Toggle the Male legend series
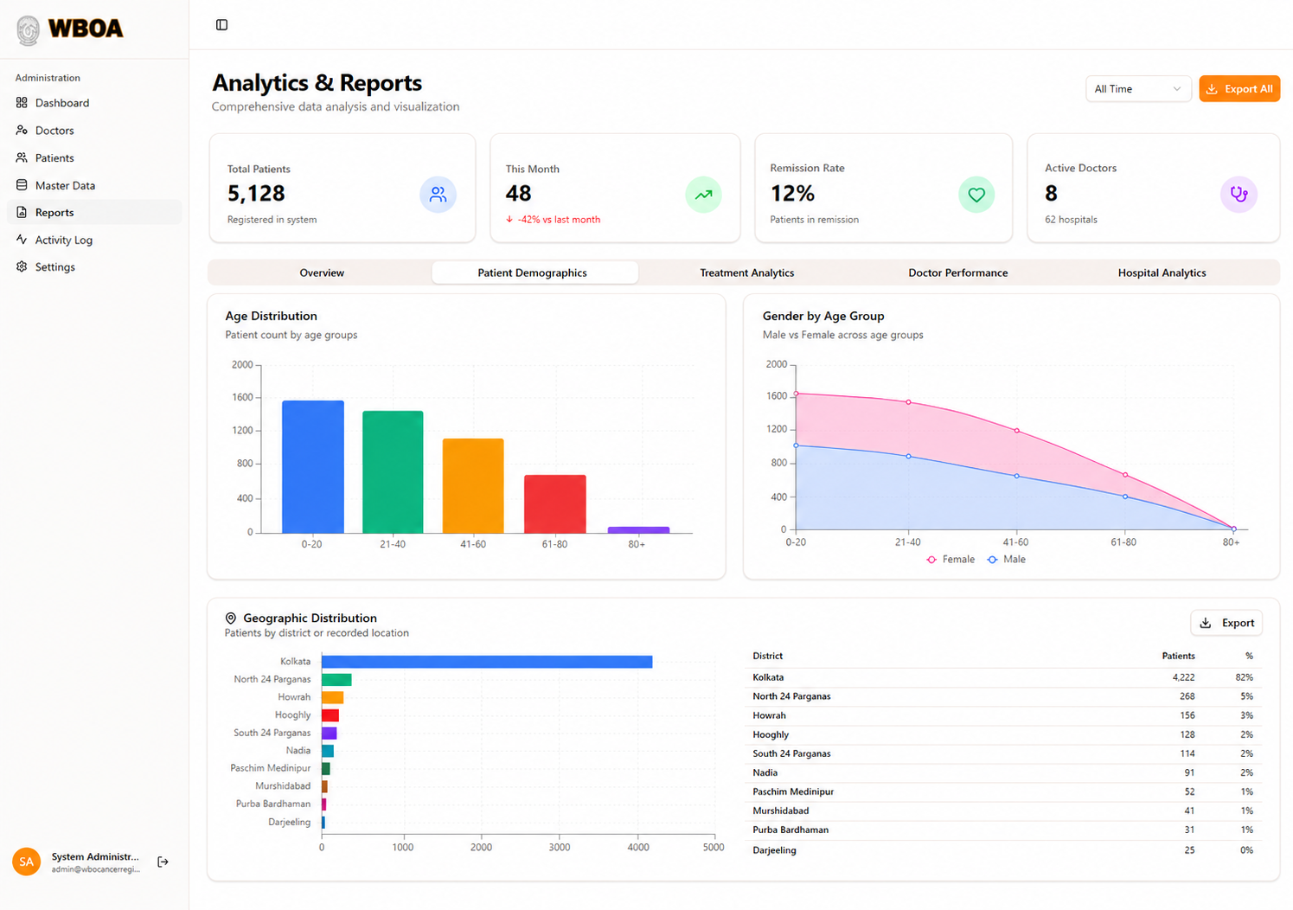Viewport: 1293px width, 910px height. click(1007, 560)
